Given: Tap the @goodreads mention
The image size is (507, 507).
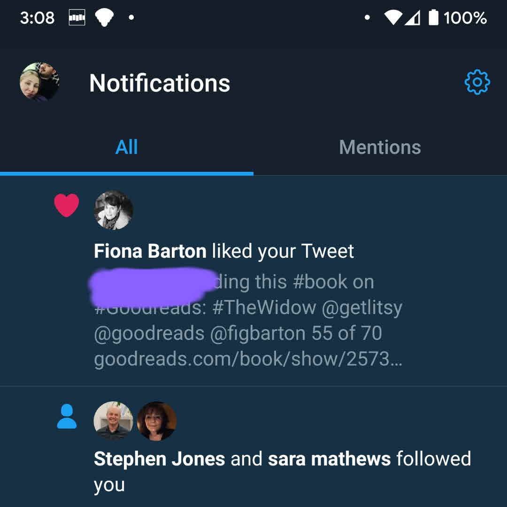Looking at the screenshot, I should pos(149,333).
